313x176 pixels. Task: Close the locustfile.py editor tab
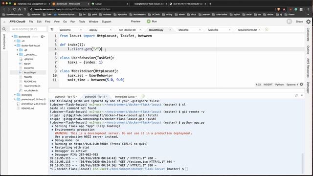tap(170, 30)
